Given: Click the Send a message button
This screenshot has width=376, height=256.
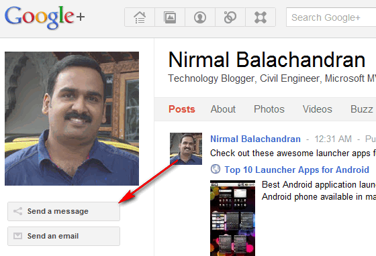Looking at the screenshot, I should pyautogui.click(x=64, y=211).
